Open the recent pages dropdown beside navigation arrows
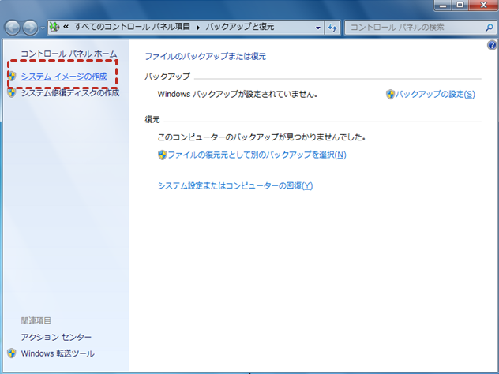 (43, 28)
